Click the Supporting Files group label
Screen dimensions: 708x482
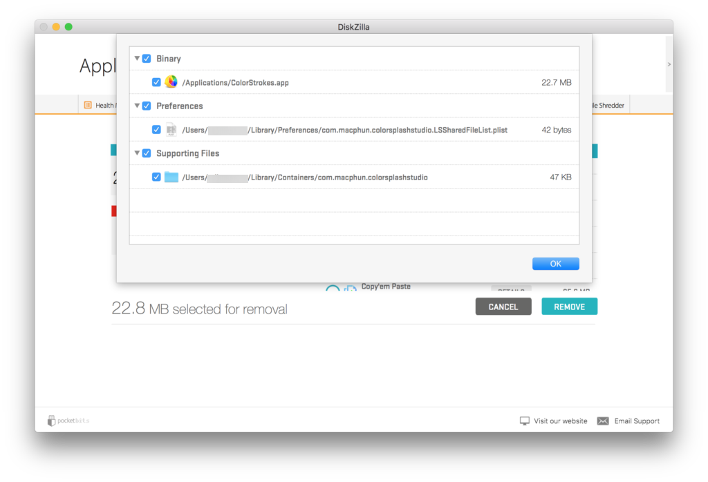click(187, 153)
